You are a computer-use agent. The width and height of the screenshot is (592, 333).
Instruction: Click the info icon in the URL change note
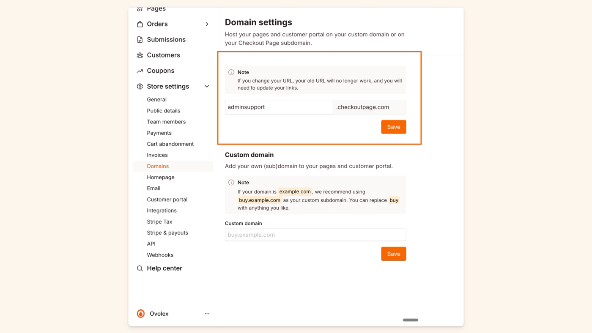point(231,72)
